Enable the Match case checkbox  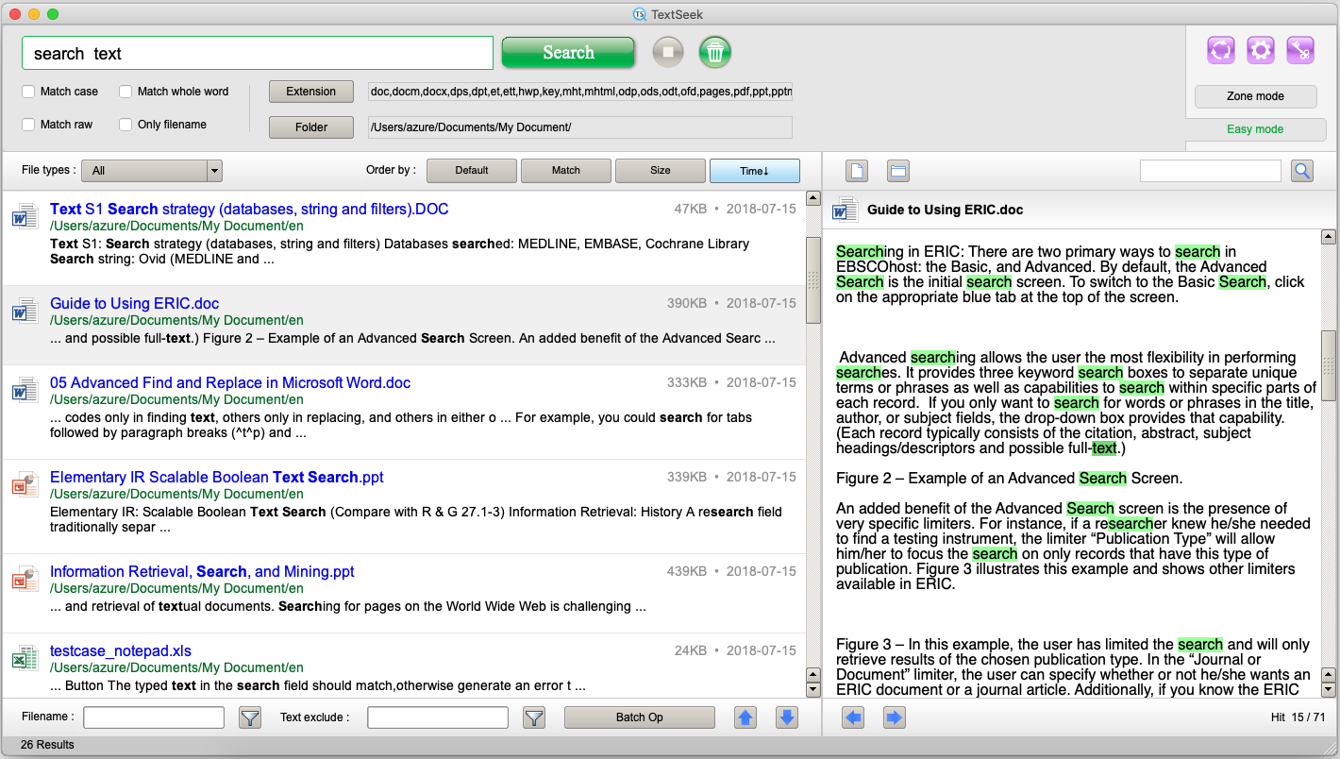tap(29, 92)
